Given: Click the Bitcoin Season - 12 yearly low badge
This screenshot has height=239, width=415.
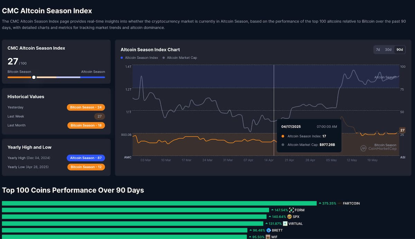Looking at the screenshot, I should point(86,167).
